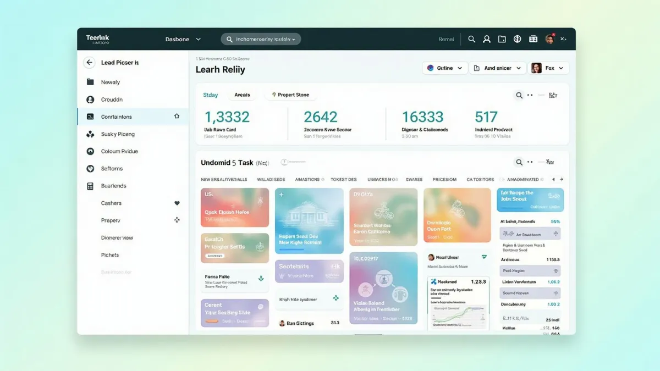Open the red Qock Elaash Hefos card
This screenshot has height=371, width=660.
(x=235, y=208)
